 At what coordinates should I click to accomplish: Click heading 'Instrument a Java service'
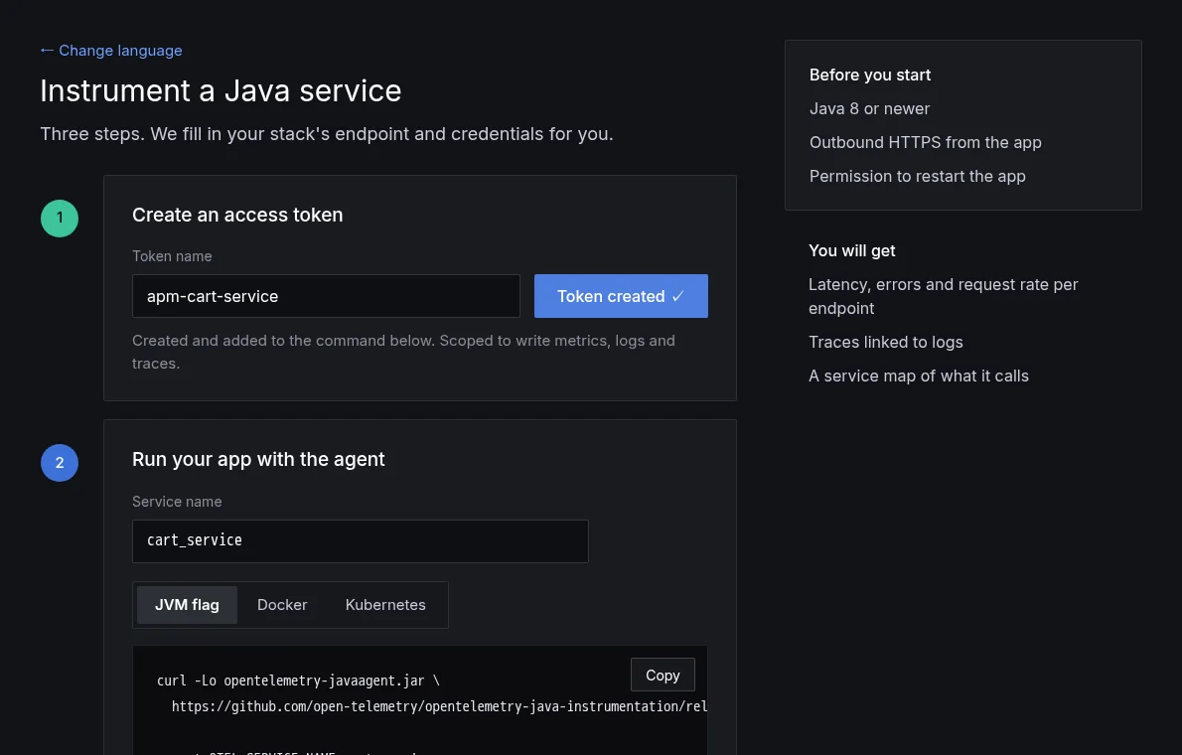[221, 90]
